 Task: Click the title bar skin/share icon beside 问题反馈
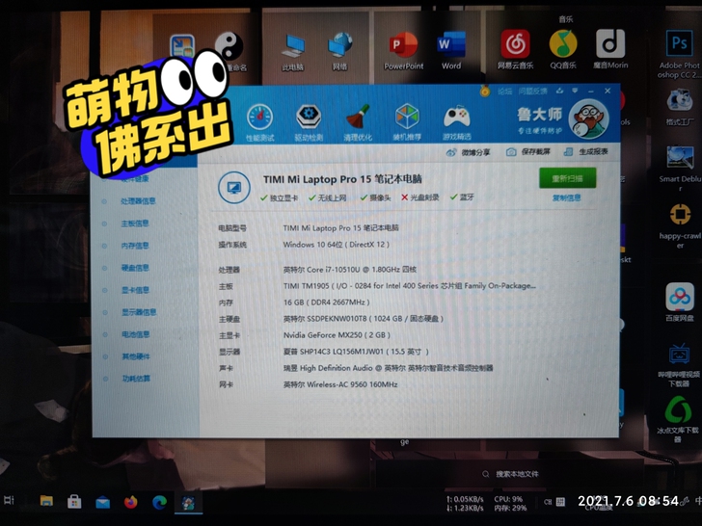pyautogui.click(x=559, y=91)
